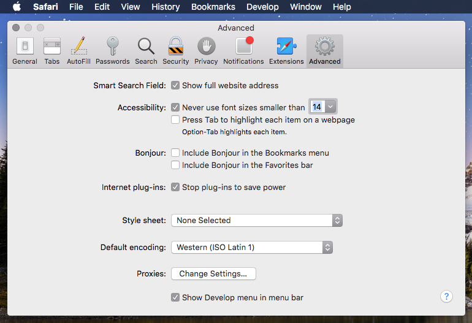Click the 'Internet plug-ins:' label
The height and width of the screenshot is (323, 472).
[x=134, y=187]
